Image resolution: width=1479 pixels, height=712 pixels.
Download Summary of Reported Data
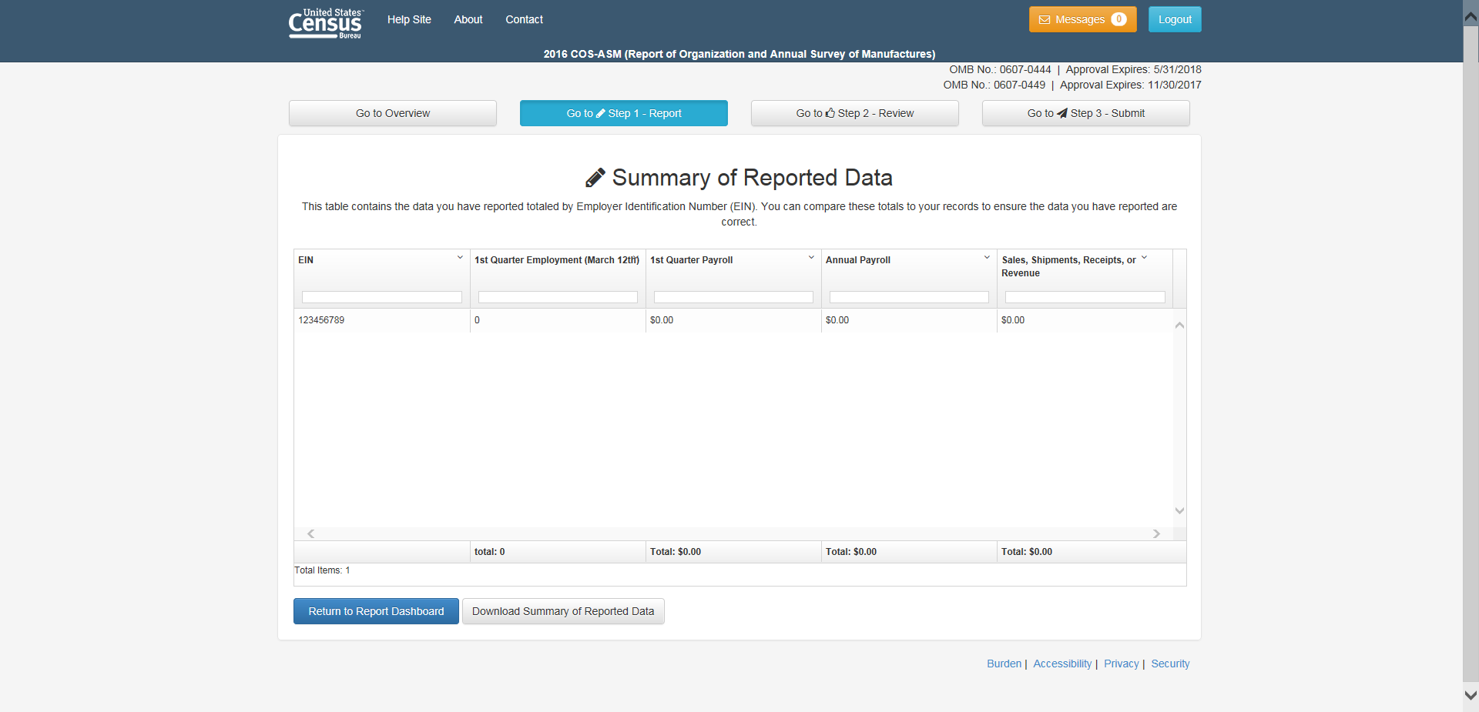coord(562,611)
